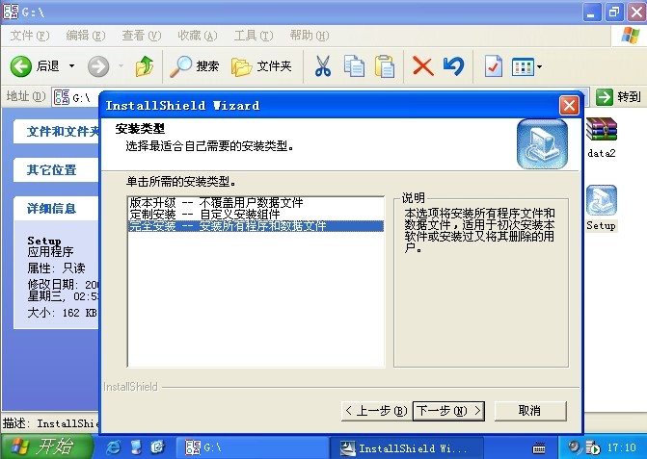Viewport: 647px width, 459px height.
Task: Open the 工具(T) menu
Action: [x=254, y=36]
